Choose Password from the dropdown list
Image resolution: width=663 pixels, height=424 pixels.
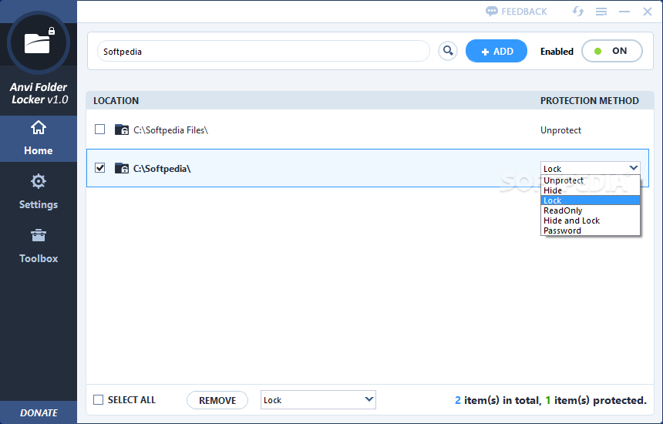click(591, 231)
